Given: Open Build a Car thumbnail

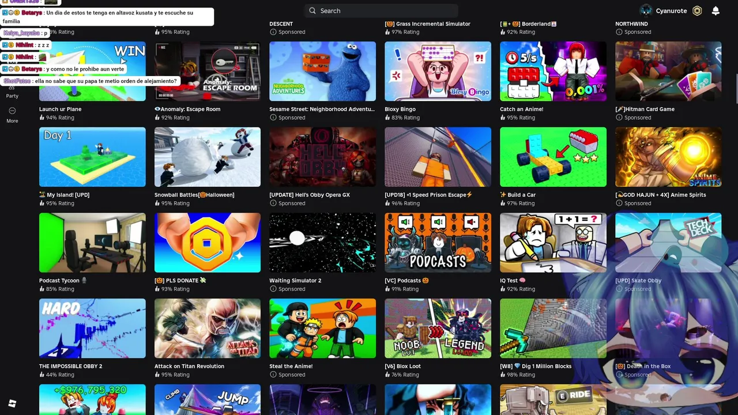Looking at the screenshot, I should pos(553,157).
